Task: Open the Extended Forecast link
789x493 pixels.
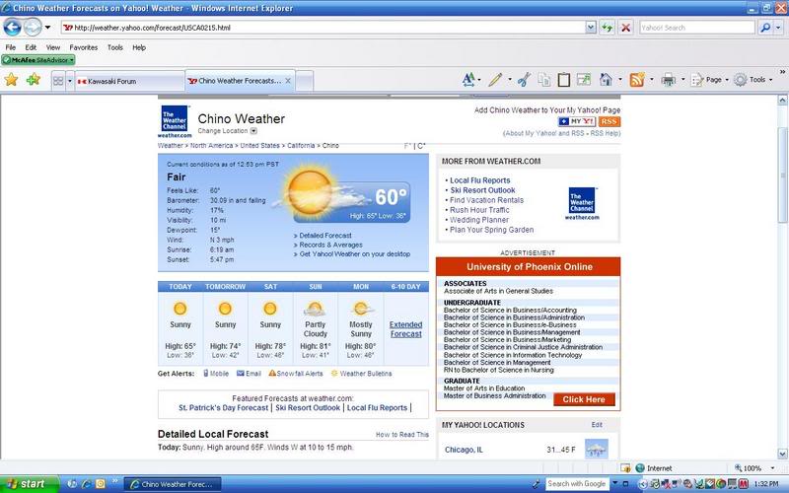Action: (405, 329)
